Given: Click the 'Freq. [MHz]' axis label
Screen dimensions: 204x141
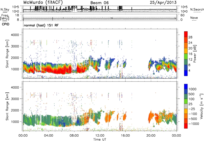Looking at the screenshot, I should point(5,17).
